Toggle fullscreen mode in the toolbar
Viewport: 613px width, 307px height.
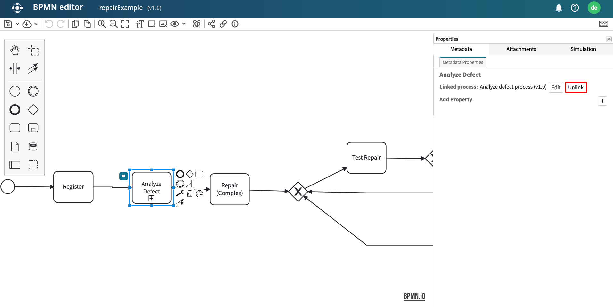point(125,24)
